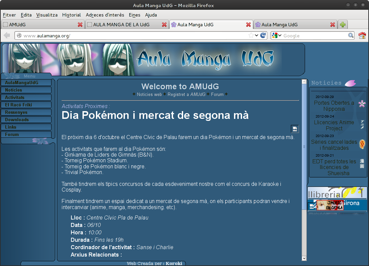Open the Koroki link in the footer
369x266 pixels.
174,263
